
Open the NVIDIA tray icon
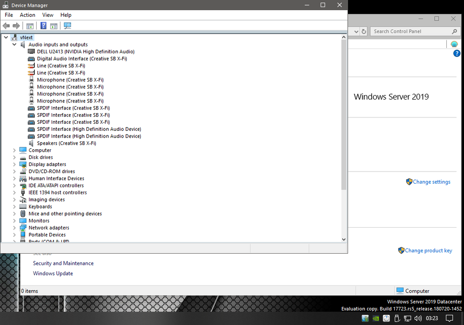(x=376, y=319)
